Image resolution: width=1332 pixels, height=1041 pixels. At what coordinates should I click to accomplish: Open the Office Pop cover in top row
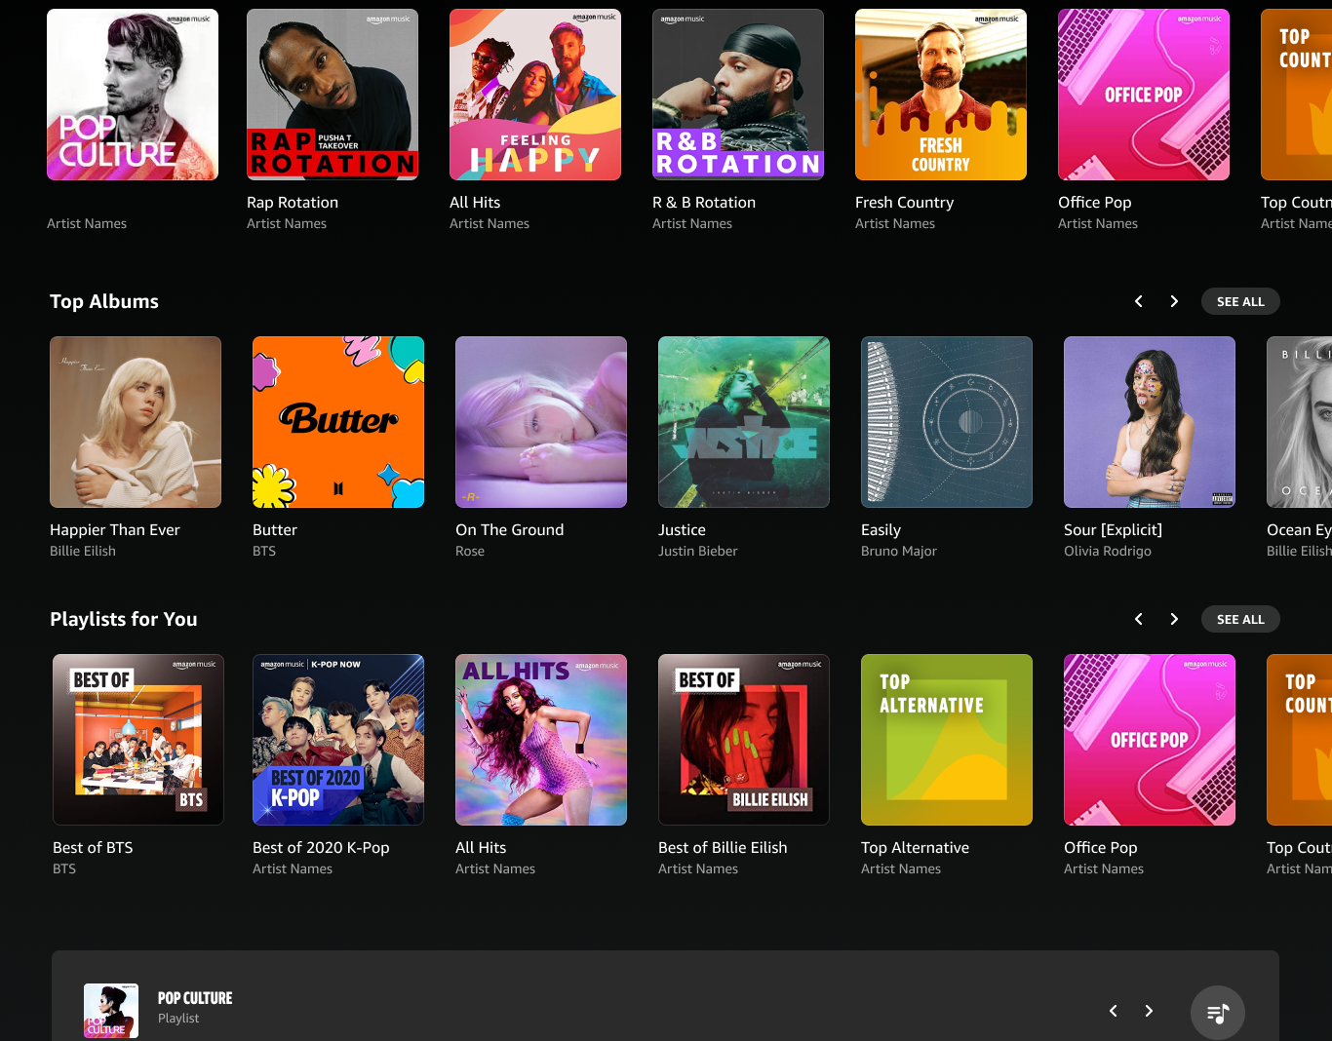[x=1144, y=95]
